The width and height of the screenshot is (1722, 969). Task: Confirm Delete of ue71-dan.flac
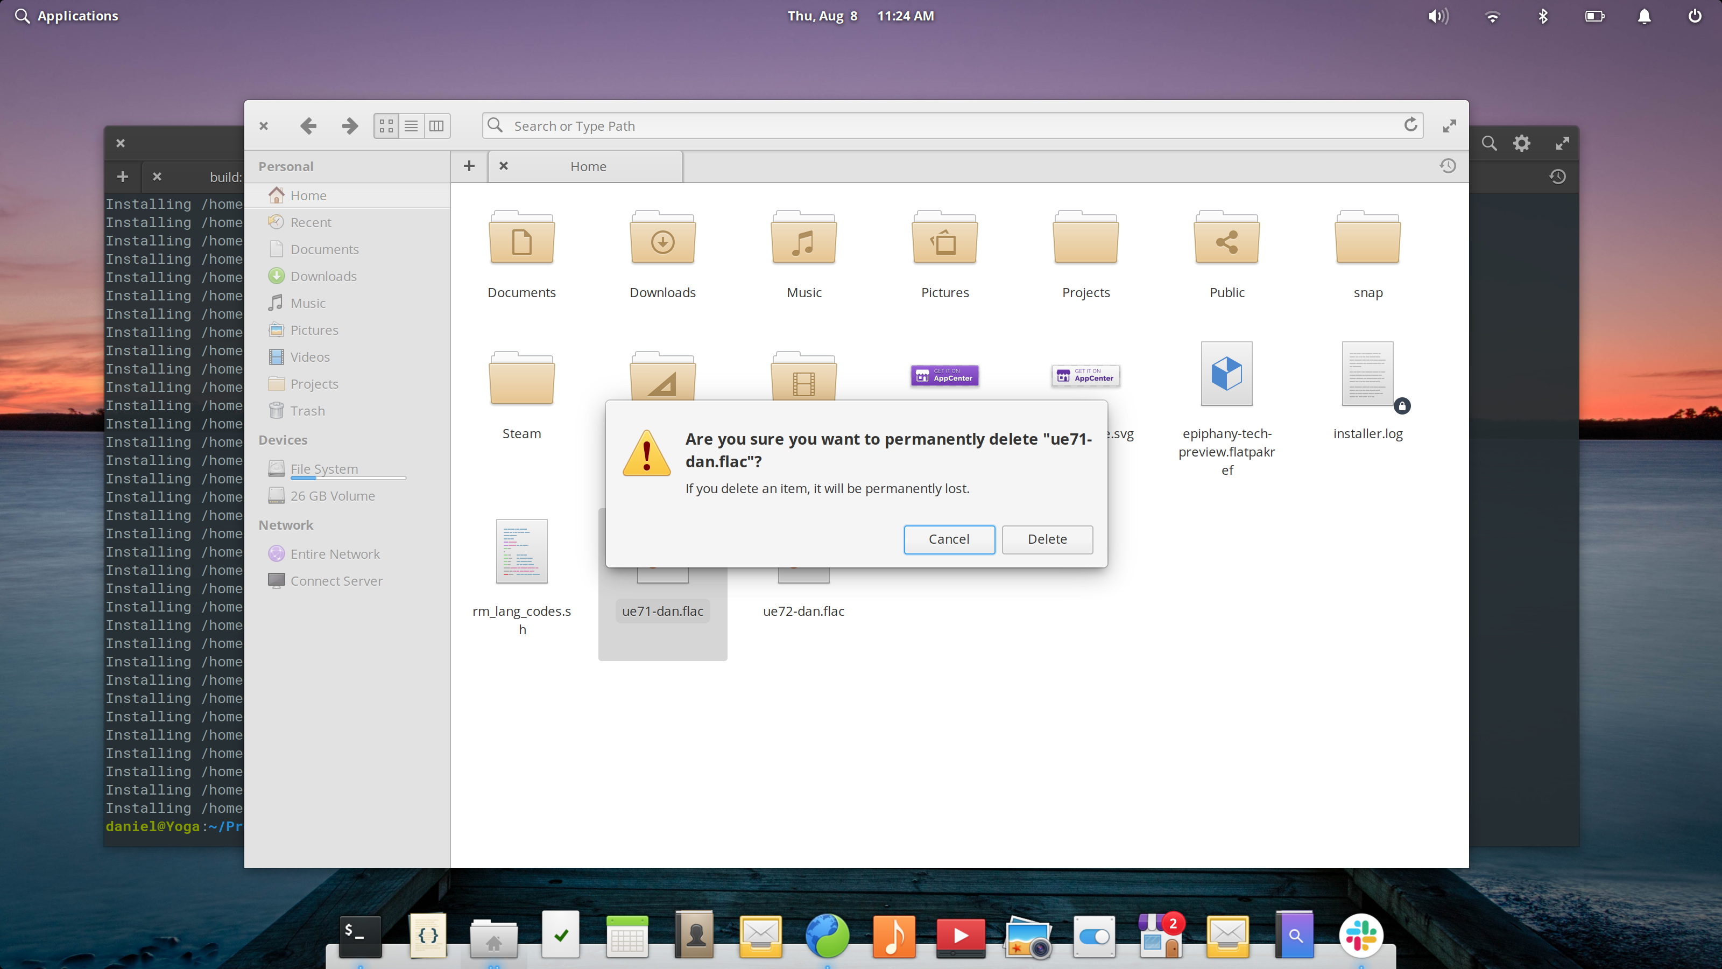(x=1047, y=539)
